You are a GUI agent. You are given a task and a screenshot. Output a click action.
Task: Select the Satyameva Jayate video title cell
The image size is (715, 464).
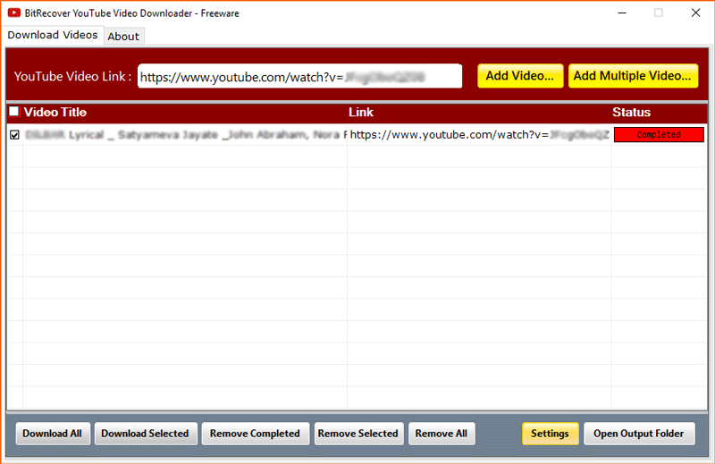tap(183, 135)
